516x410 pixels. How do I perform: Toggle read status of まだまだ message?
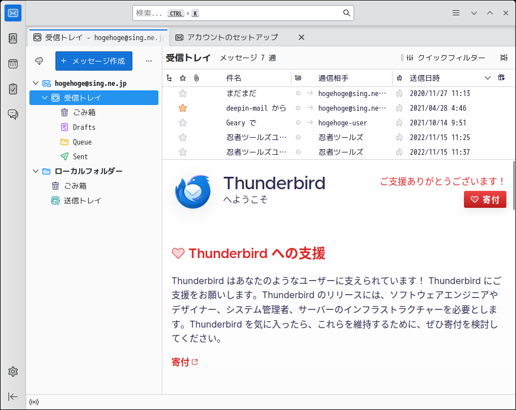coord(298,93)
